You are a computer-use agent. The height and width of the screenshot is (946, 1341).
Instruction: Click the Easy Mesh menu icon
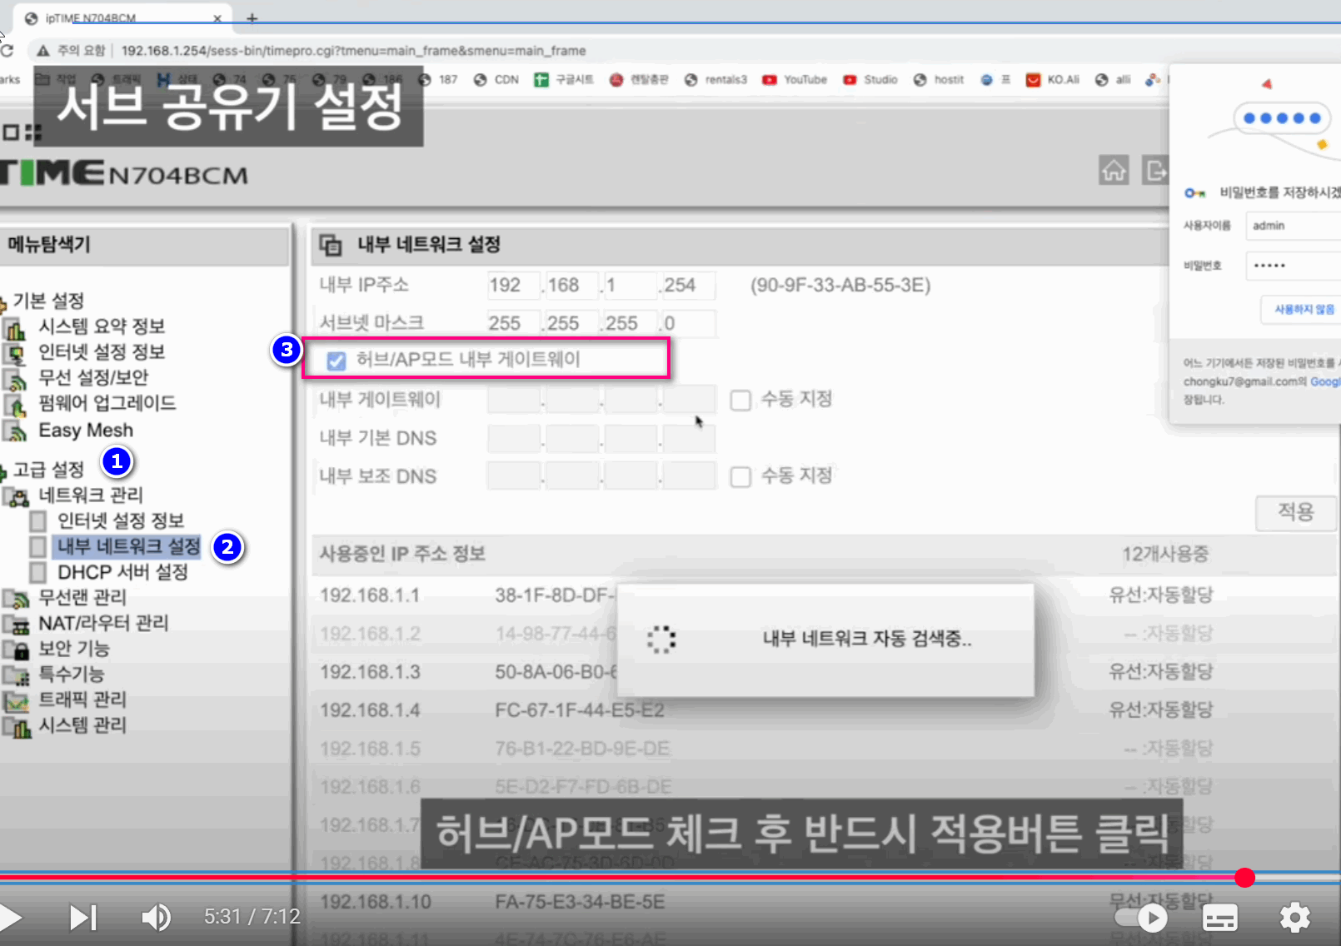15,431
